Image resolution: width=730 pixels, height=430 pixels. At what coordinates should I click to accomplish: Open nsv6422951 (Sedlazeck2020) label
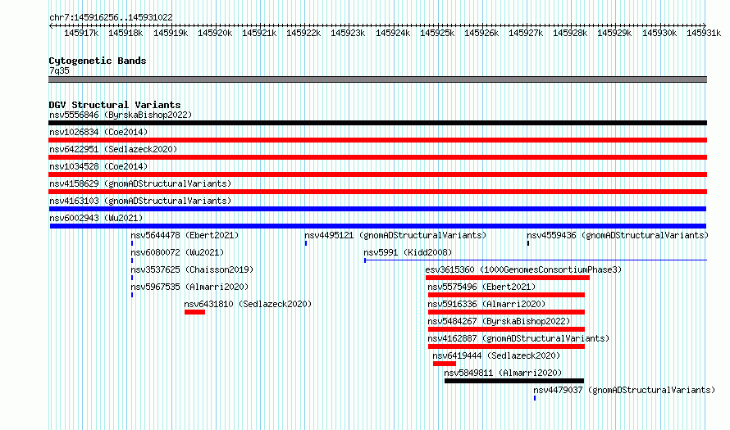pyautogui.click(x=113, y=149)
